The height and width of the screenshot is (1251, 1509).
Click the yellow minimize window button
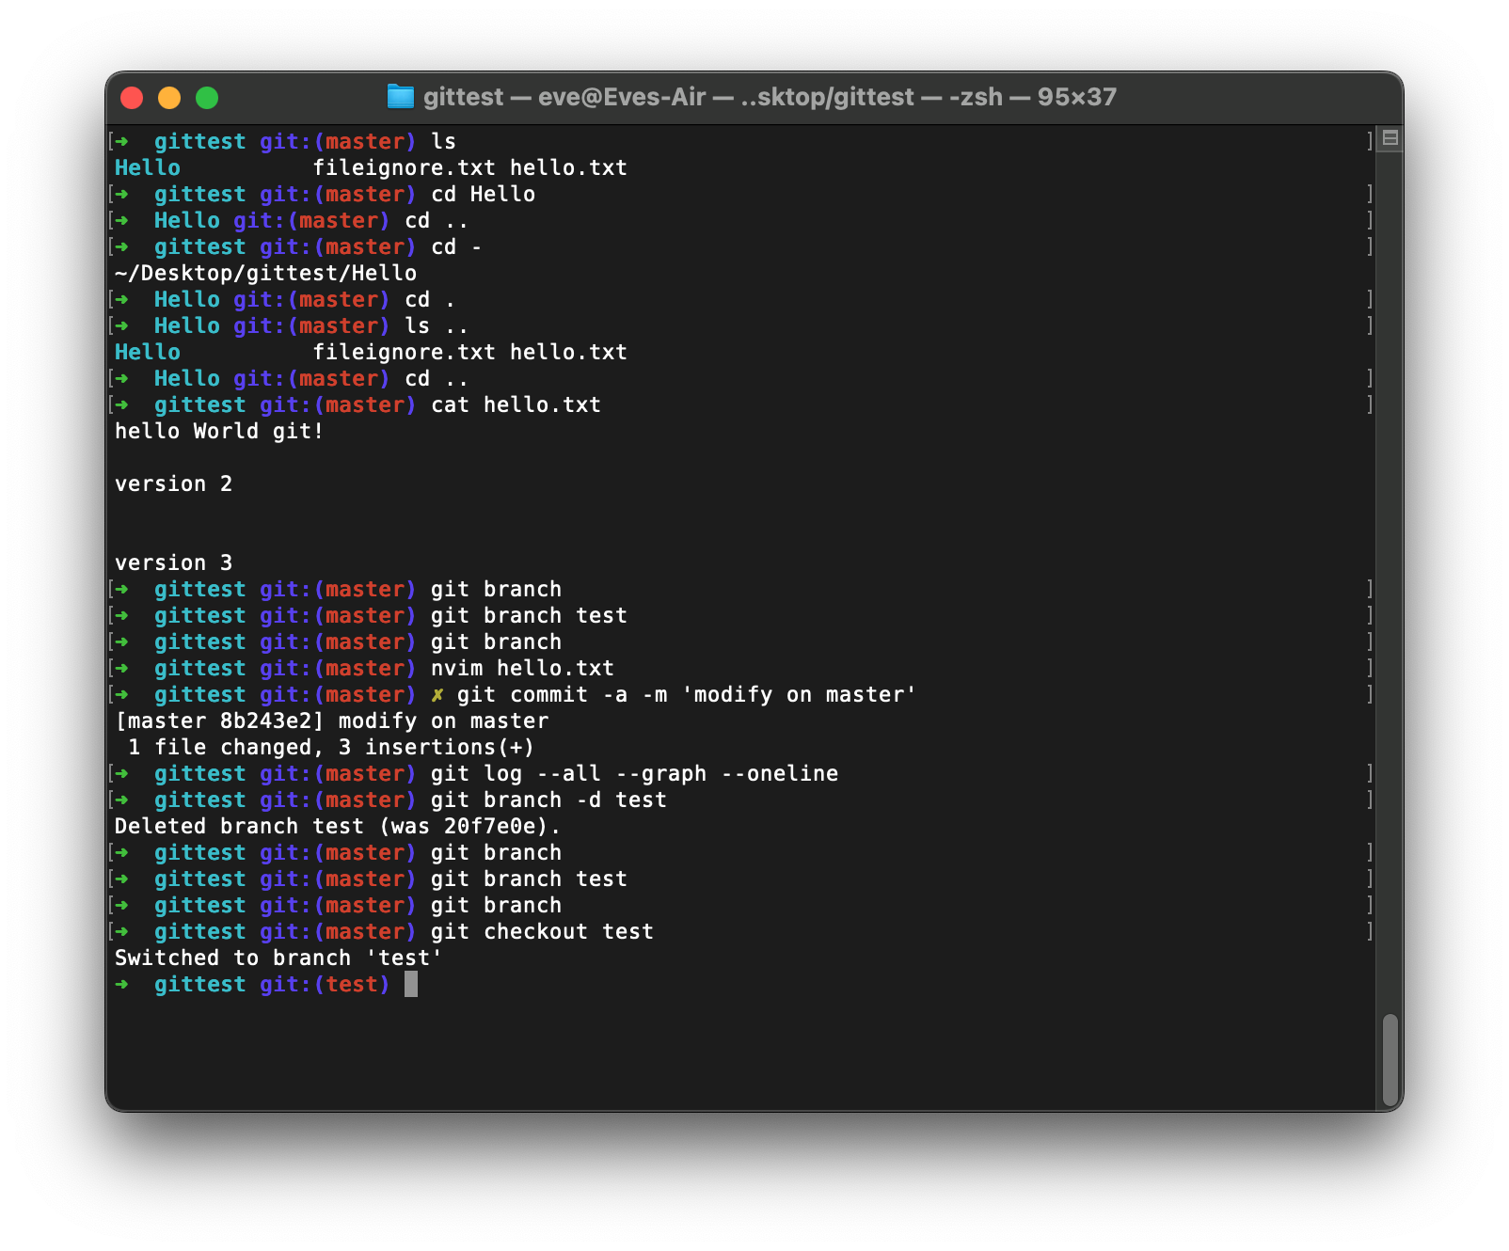pyautogui.click(x=169, y=98)
